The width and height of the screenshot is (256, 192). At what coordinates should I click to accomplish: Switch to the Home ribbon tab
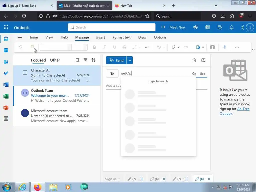(33, 37)
